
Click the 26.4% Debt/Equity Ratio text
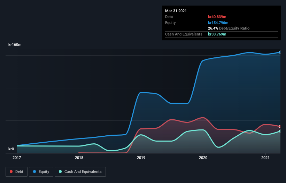(x=229, y=29)
